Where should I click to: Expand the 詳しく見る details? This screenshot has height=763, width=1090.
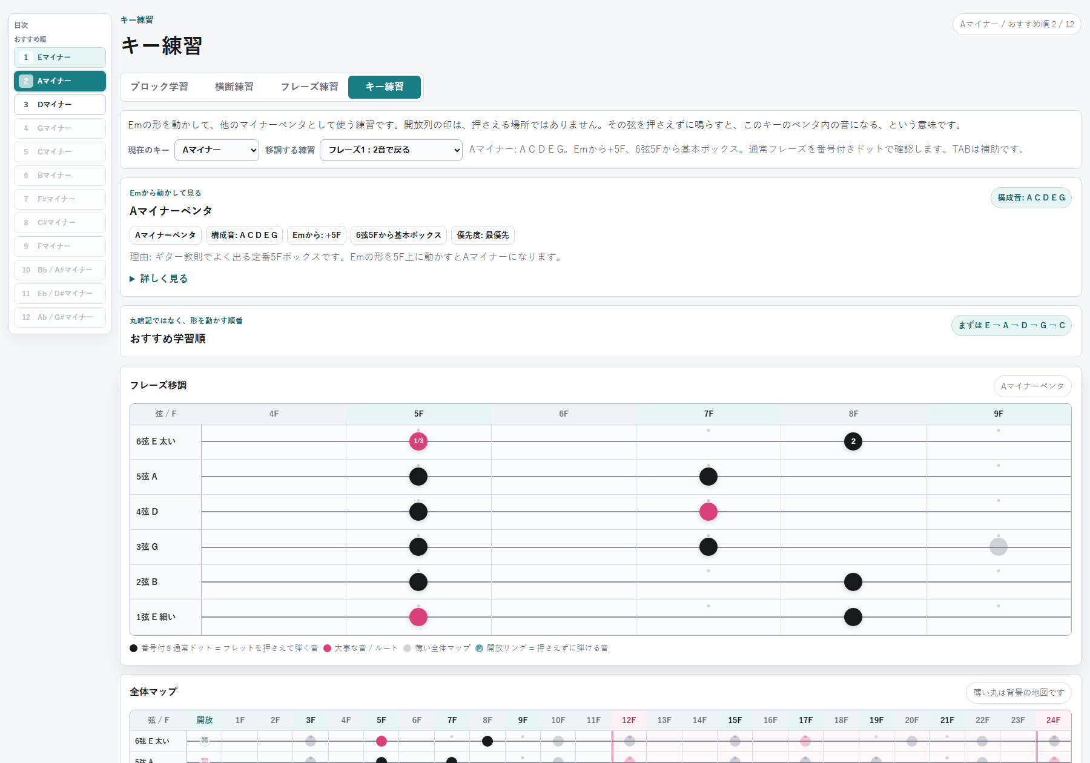[159, 279]
